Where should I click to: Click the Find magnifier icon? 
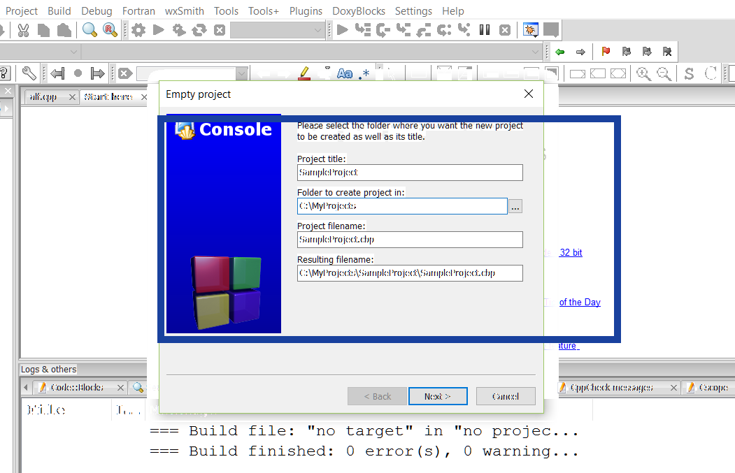[90, 30]
